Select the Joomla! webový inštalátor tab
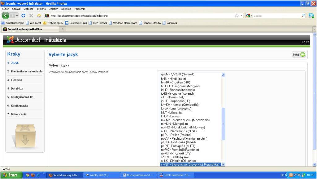 tap(30, 29)
